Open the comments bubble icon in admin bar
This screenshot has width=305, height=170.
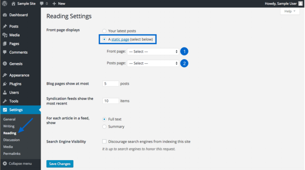pyautogui.click(x=41, y=4)
